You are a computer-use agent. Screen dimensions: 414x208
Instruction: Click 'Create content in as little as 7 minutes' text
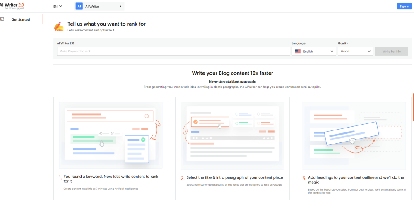101,189
